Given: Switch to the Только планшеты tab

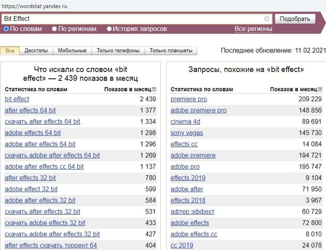Looking at the screenshot, I should [171, 51].
